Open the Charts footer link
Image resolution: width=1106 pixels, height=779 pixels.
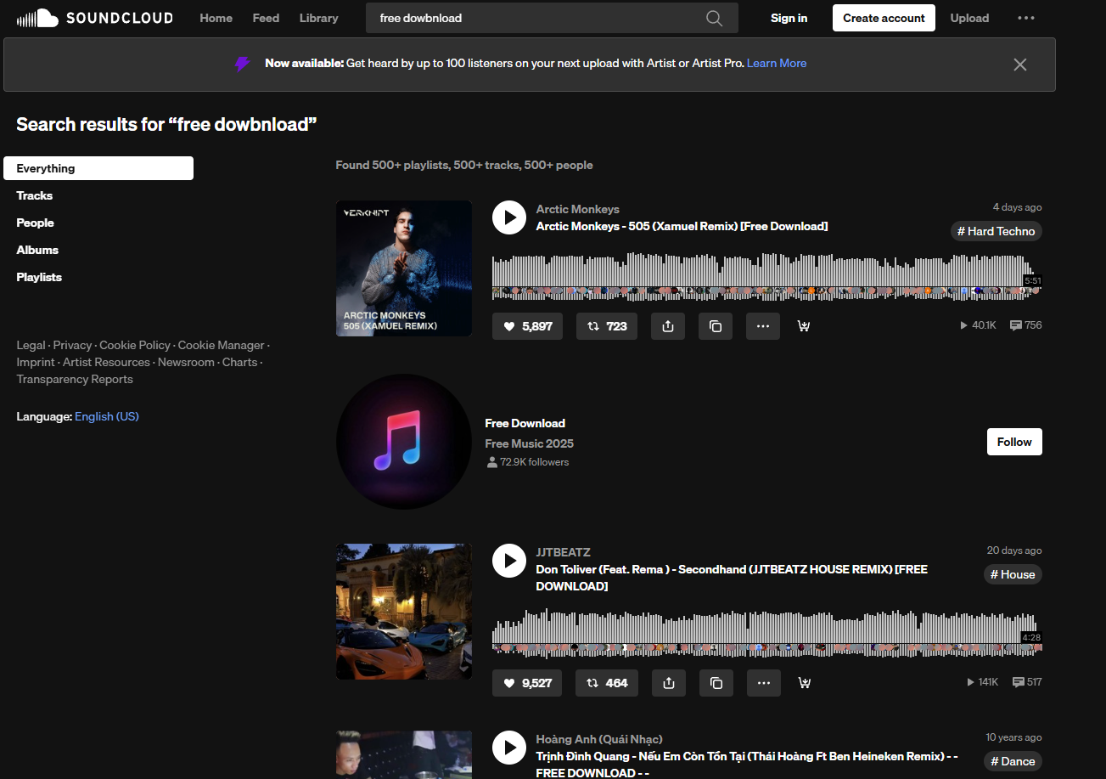(x=239, y=362)
